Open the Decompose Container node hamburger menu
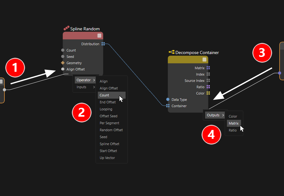Image resolution: width=284 pixels, height=196 pixels. tap(204, 59)
